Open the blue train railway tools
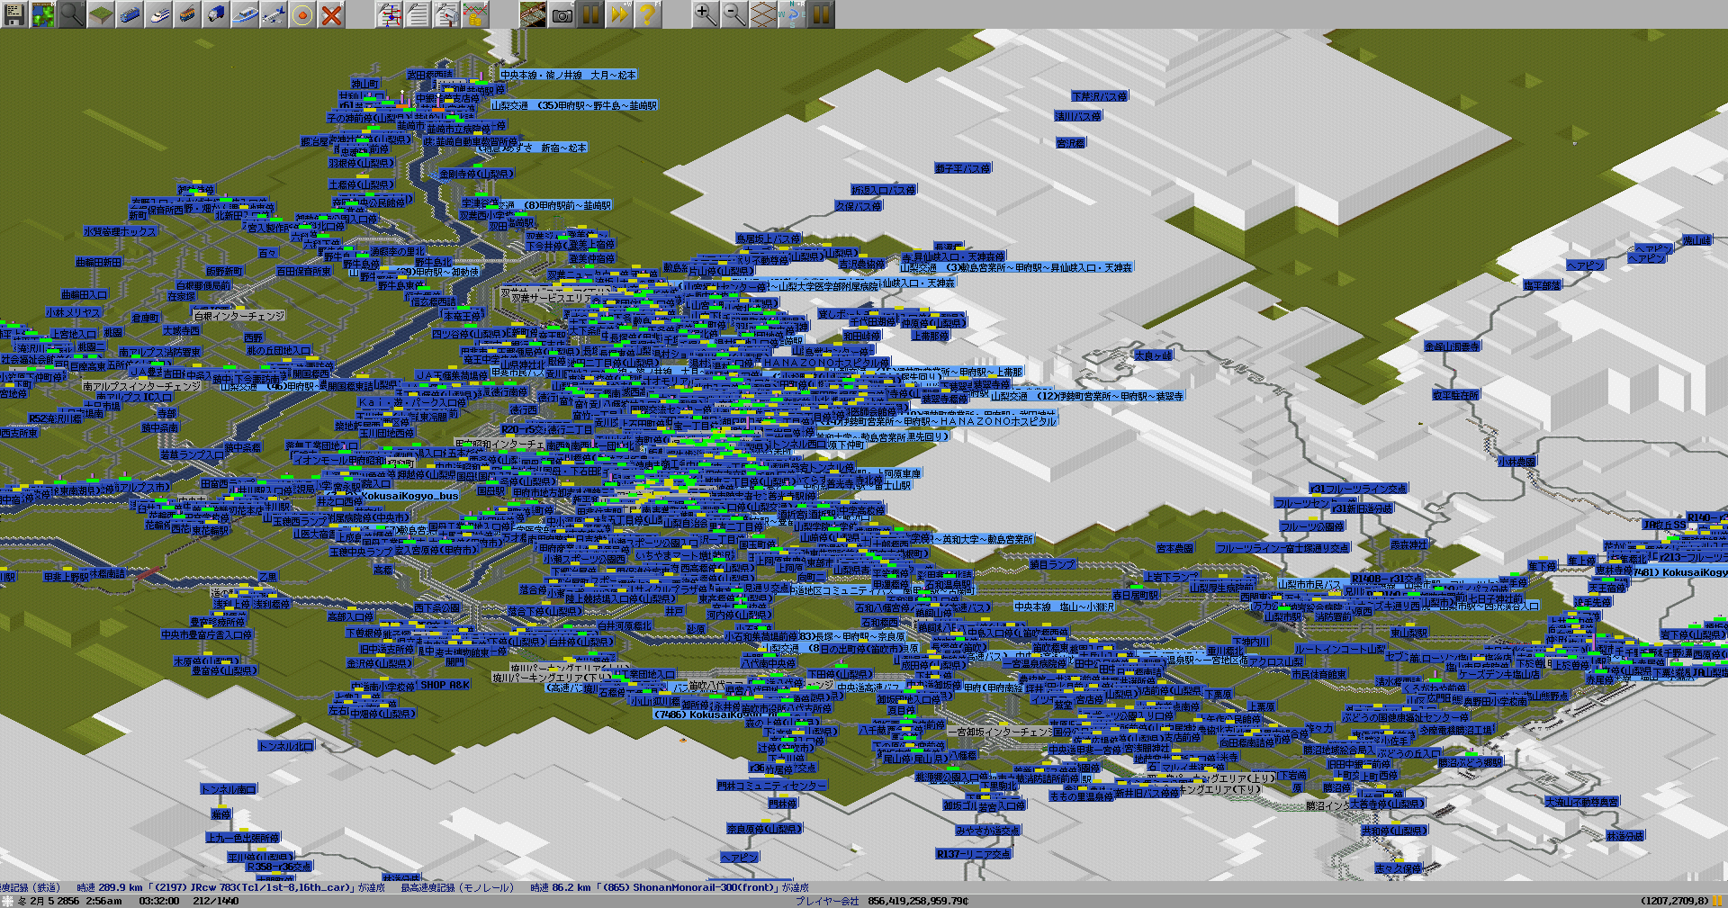1728x908 pixels. click(x=130, y=14)
